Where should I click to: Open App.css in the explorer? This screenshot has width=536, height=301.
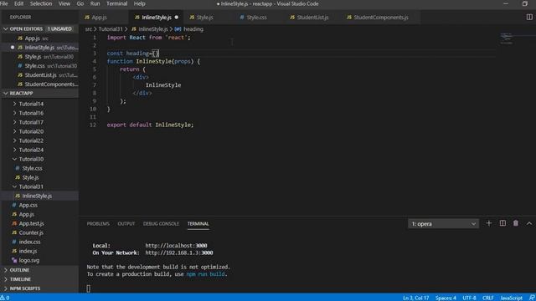click(28, 205)
